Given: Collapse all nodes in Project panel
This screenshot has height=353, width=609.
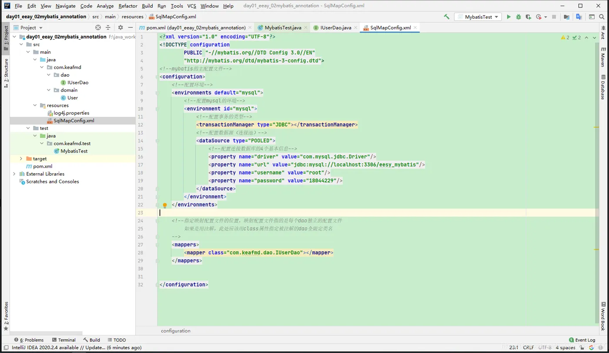Looking at the screenshot, I should (x=108, y=27).
